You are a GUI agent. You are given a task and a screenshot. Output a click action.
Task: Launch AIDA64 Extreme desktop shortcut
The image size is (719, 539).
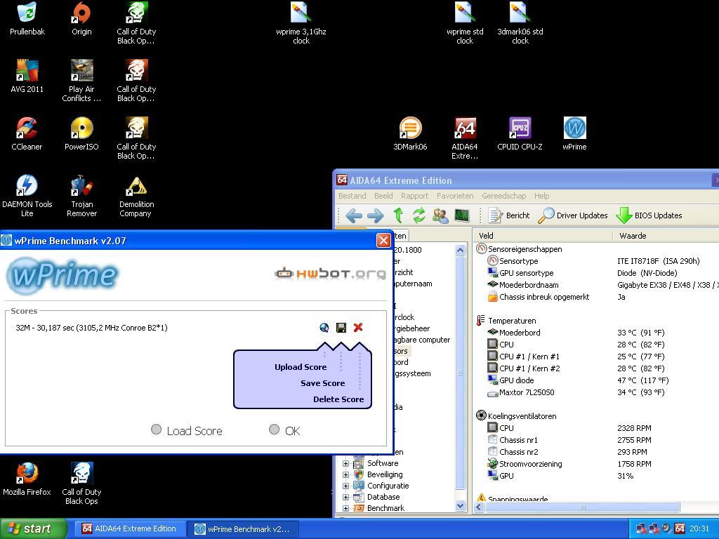465,138
